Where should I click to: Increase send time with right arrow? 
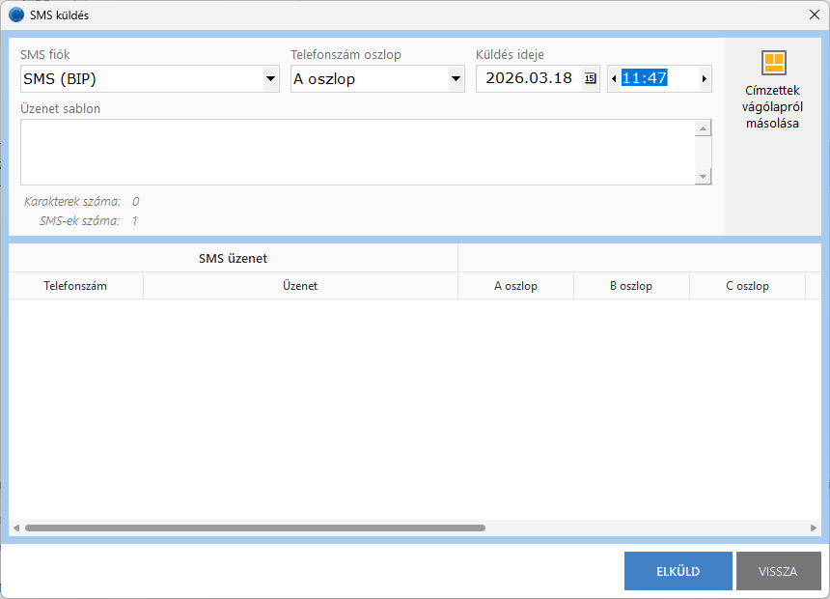coord(704,79)
